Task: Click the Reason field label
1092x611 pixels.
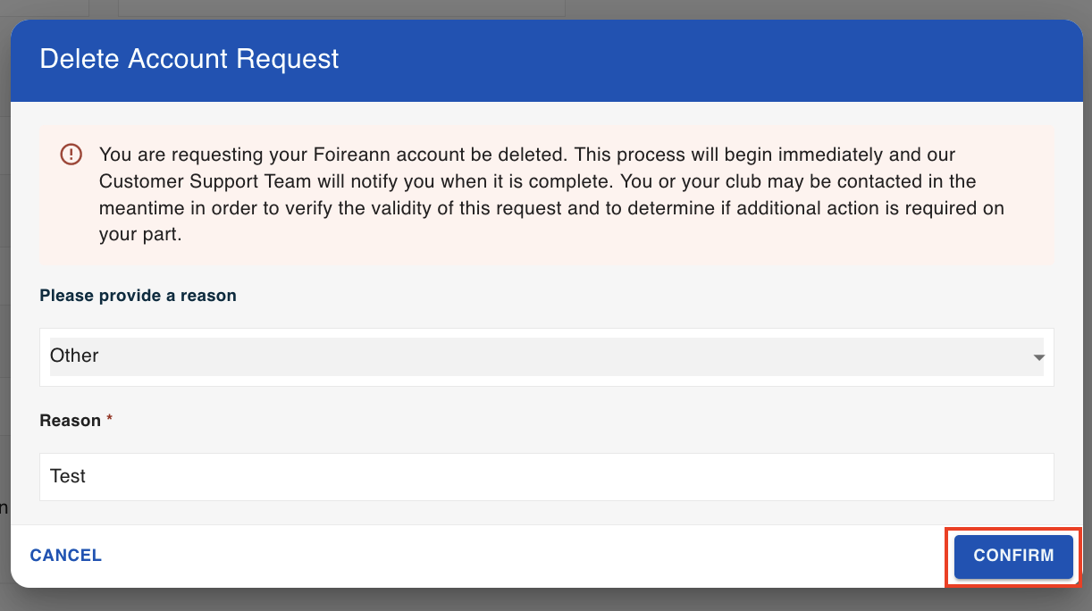Action: [x=70, y=421]
